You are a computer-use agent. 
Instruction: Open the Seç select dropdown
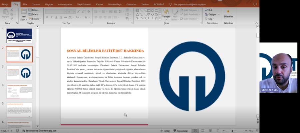(210, 19)
